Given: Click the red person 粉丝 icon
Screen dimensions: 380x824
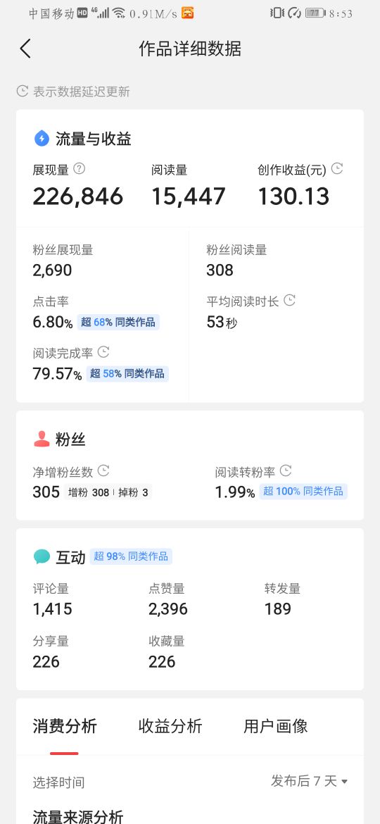Looking at the screenshot, I should click(x=42, y=439).
